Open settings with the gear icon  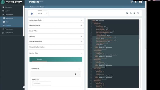pyautogui.click(x=132, y=2)
